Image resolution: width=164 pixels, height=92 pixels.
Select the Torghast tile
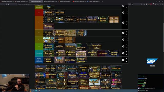(59, 60)
